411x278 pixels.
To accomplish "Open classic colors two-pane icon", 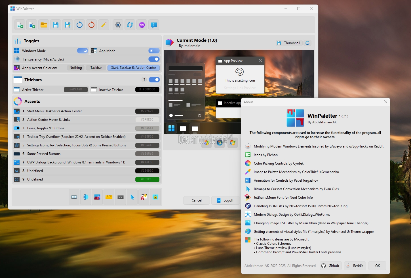I will coord(74,197).
